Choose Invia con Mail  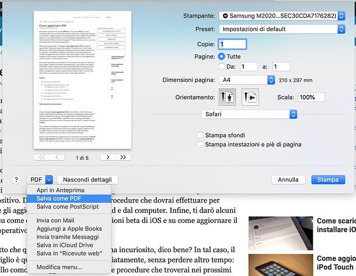[69, 221]
